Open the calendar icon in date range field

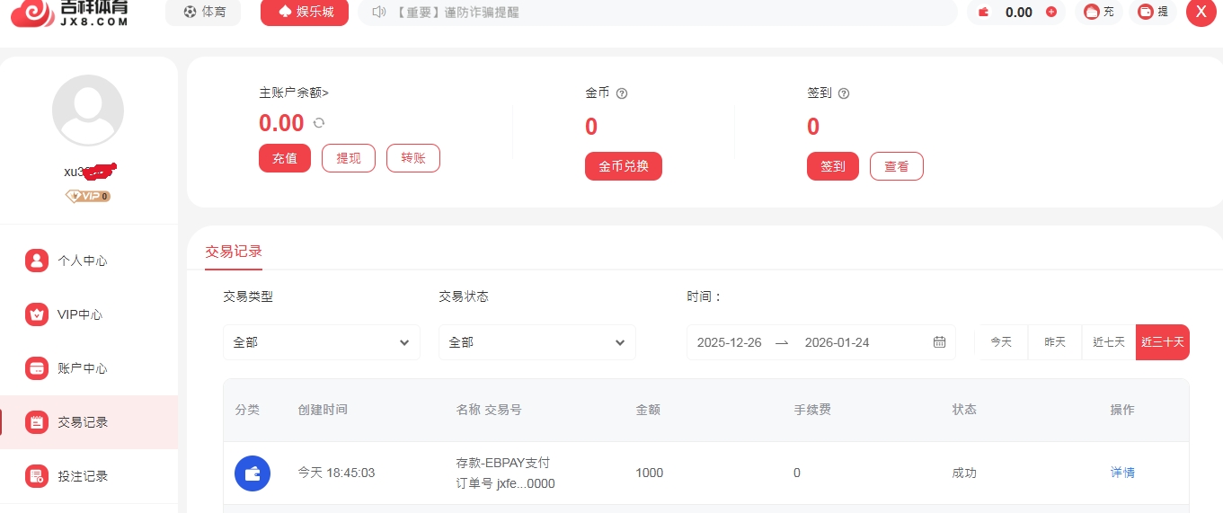pyautogui.click(x=939, y=342)
